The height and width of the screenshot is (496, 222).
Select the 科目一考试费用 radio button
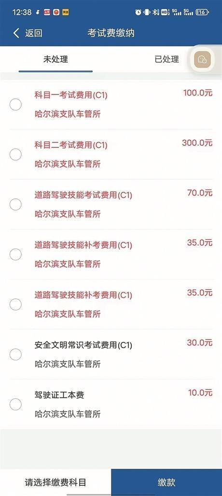tap(15, 105)
